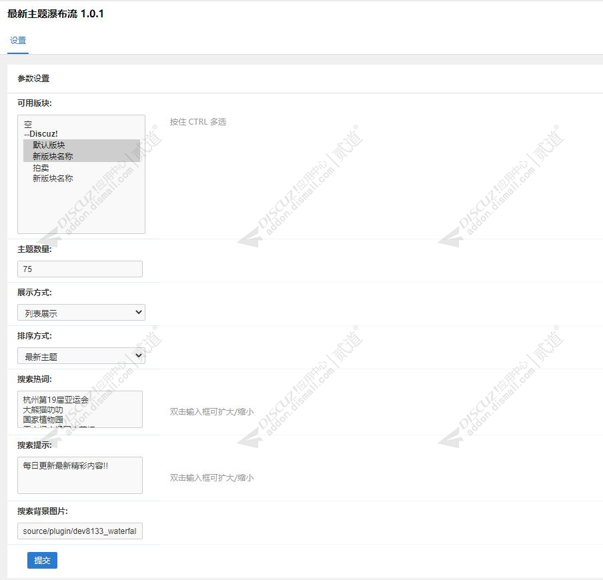Click the 提交 submit button
Image resolution: width=603 pixels, height=580 pixels.
click(x=42, y=561)
